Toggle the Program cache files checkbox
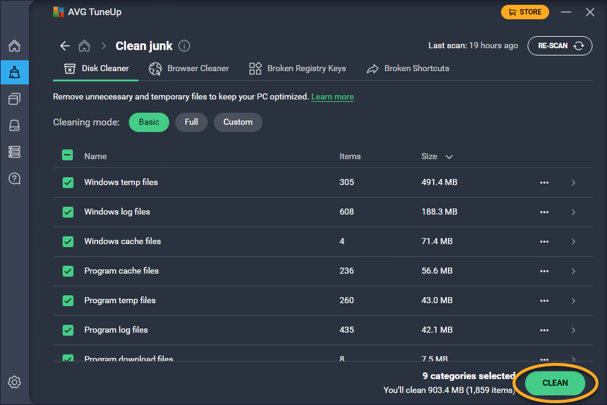607x405 pixels. pyautogui.click(x=68, y=271)
